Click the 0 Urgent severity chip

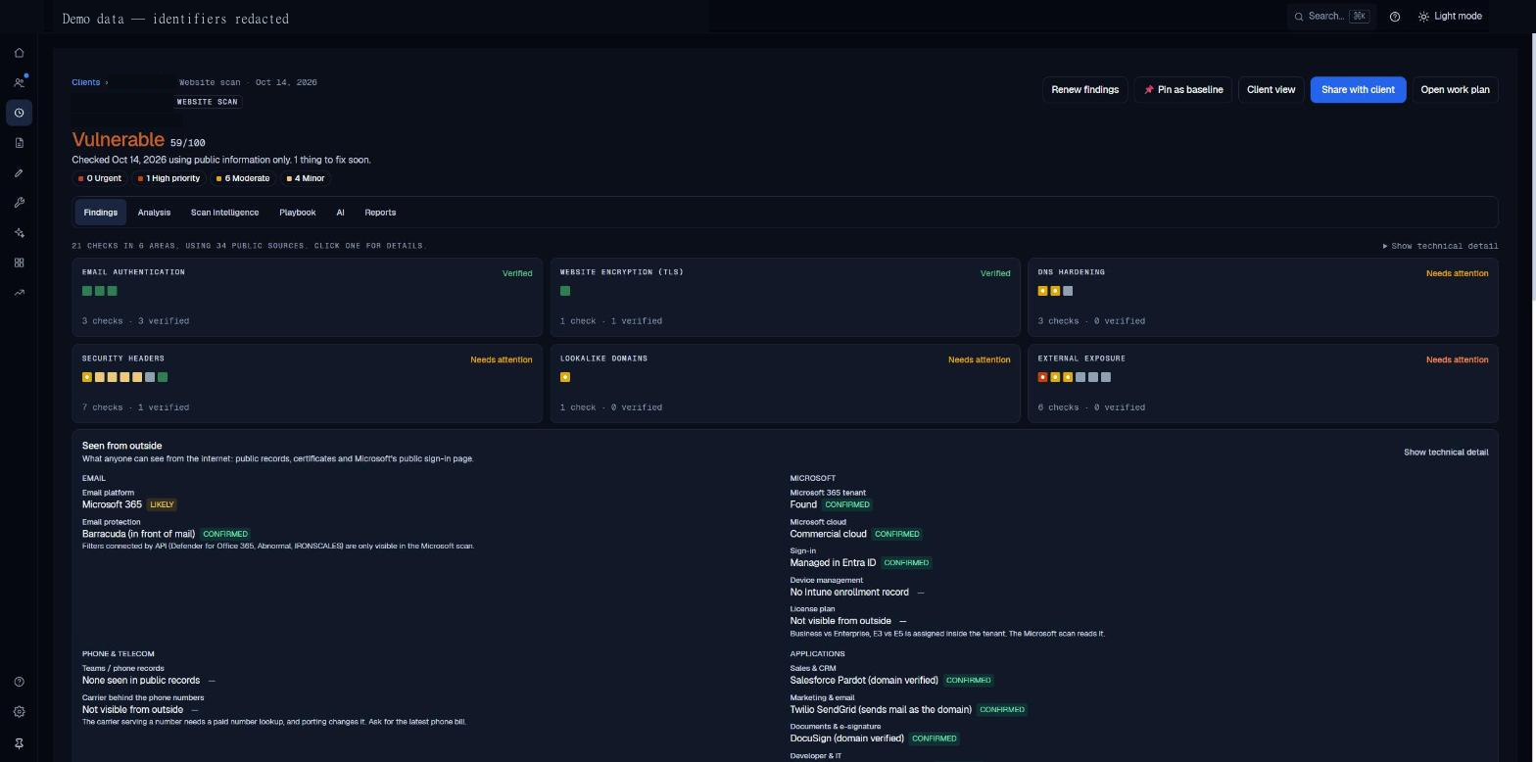pyautogui.click(x=100, y=178)
